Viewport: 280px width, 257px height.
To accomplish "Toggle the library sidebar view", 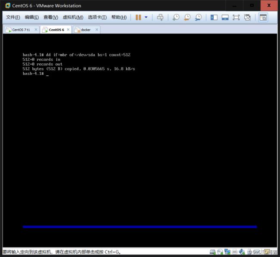I will click(x=214, y=17).
